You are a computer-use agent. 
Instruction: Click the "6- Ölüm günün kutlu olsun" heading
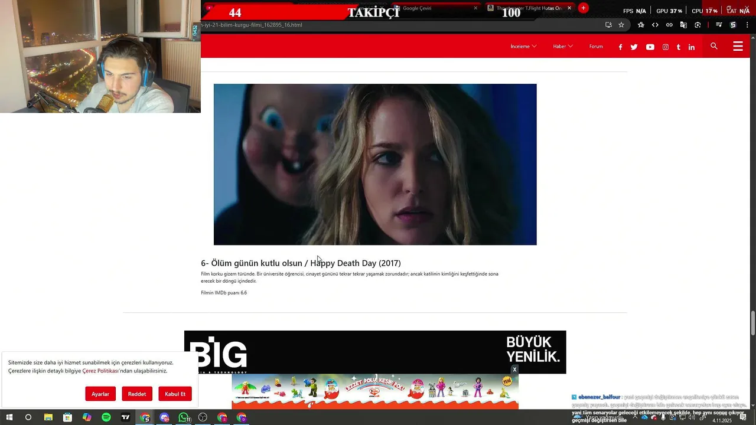[x=301, y=263]
